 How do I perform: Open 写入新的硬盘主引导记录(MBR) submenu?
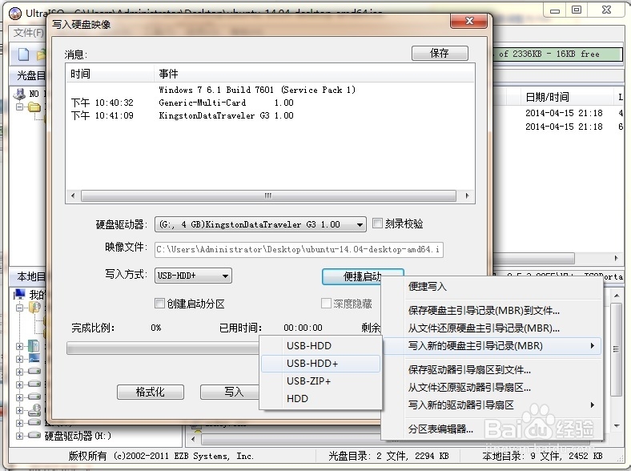tap(492, 346)
